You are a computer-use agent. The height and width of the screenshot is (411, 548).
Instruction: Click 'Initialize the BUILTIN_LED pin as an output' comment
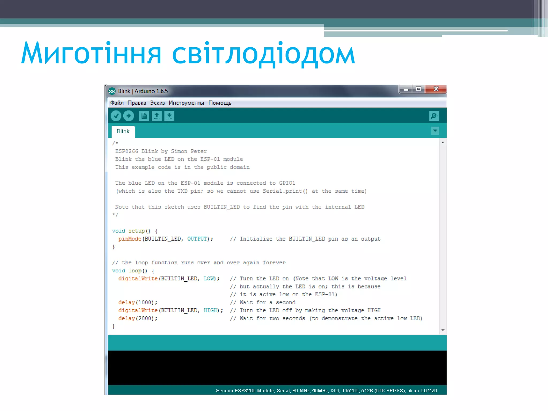[305, 239]
